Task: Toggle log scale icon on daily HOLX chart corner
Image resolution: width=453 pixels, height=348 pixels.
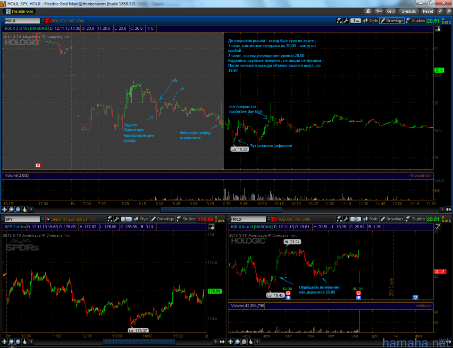Action: (438, 227)
